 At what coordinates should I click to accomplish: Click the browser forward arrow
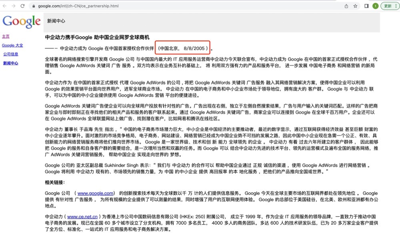(14, 6)
